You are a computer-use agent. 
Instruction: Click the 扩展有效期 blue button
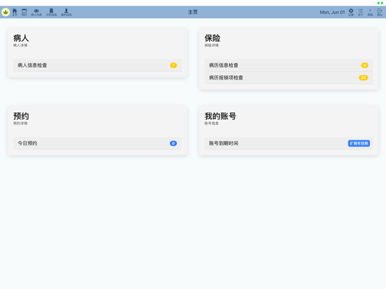[x=359, y=143]
